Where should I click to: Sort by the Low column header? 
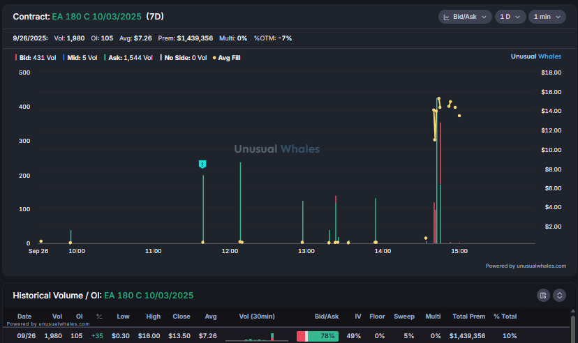(123, 317)
